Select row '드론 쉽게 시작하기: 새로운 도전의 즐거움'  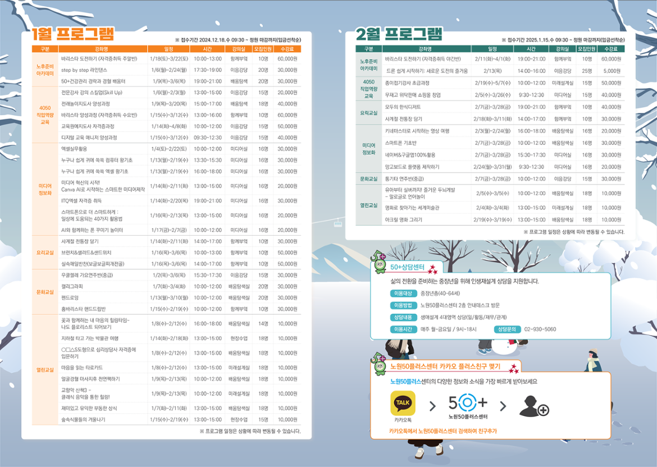[x=503, y=71]
